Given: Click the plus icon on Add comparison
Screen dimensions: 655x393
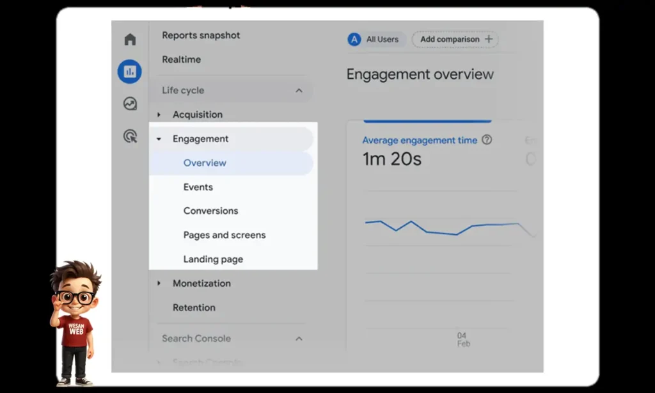Looking at the screenshot, I should click(x=489, y=39).
